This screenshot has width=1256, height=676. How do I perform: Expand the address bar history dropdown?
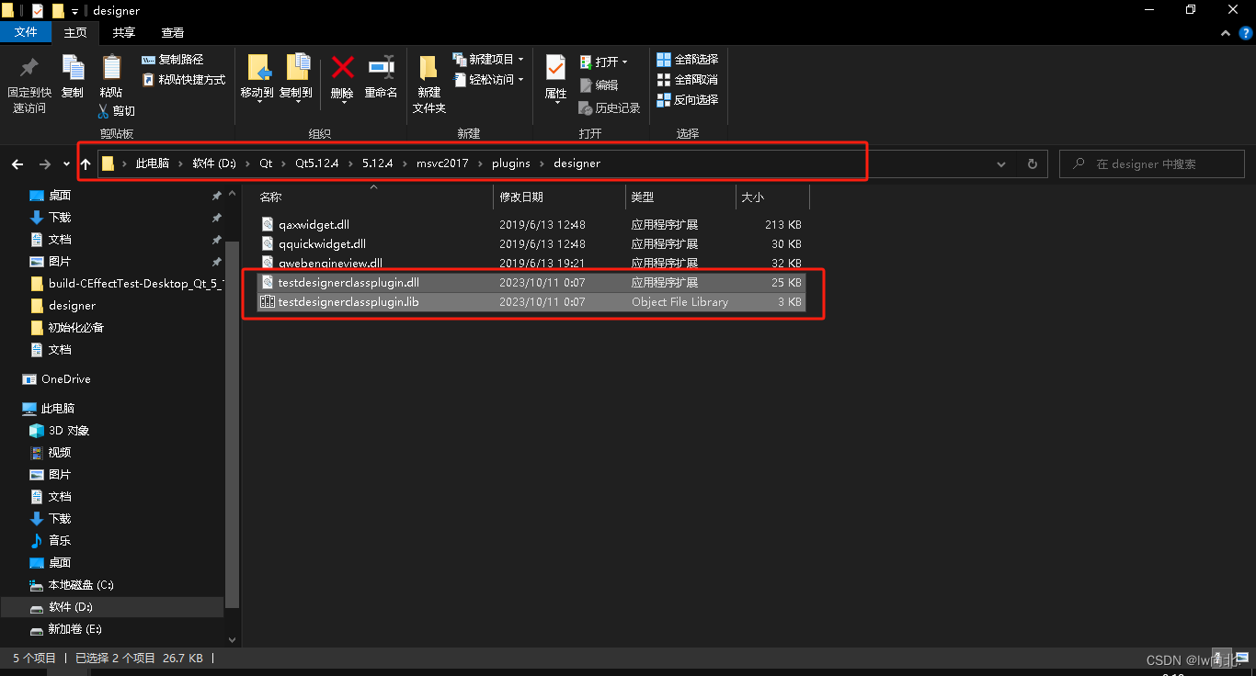(1001, 164)
